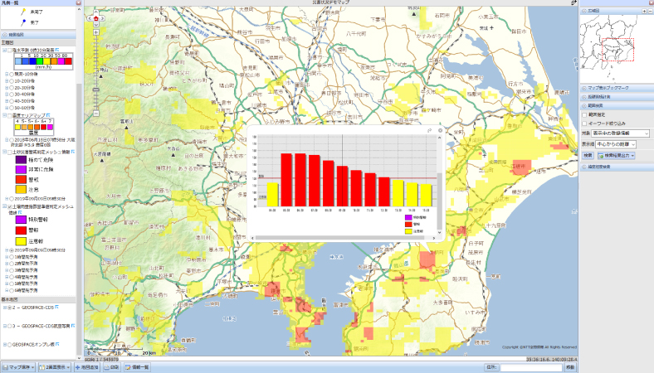The height and width of the screenshot is (373, 654).
Task: Enable the 範囲指定 checkbox
Action: click(584, 114)
